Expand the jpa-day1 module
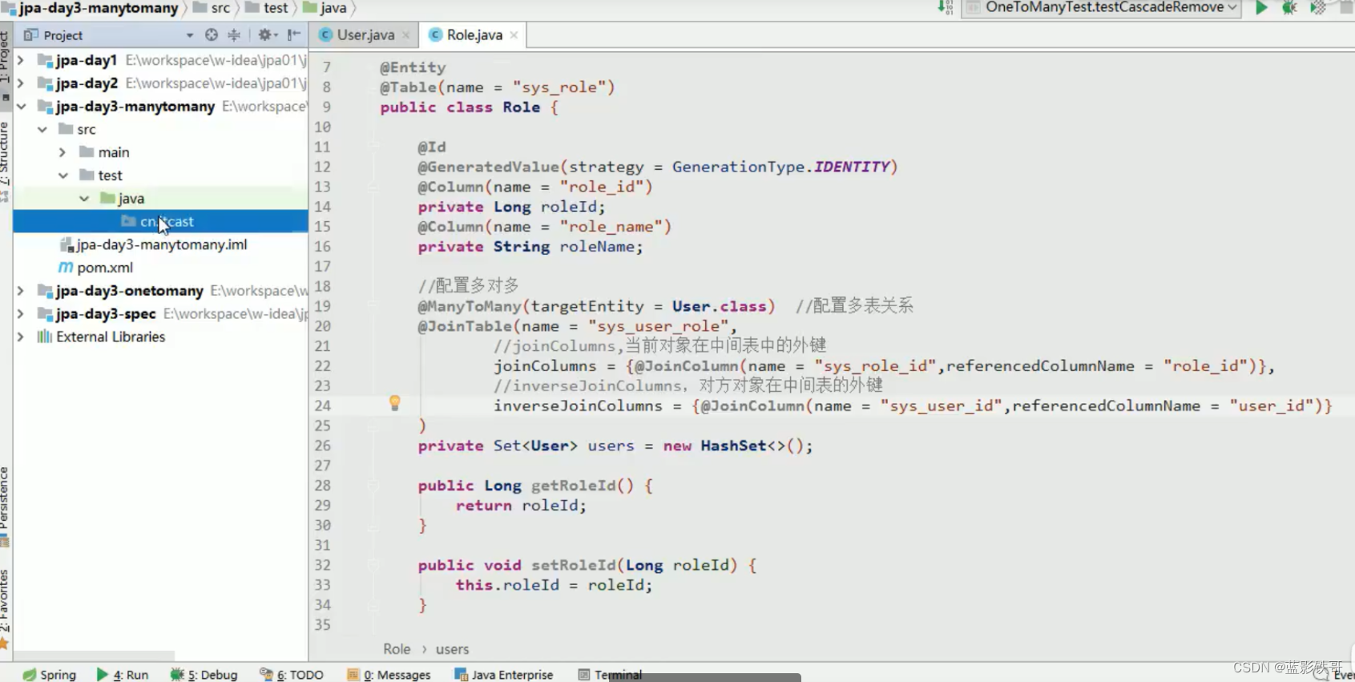 21,60
